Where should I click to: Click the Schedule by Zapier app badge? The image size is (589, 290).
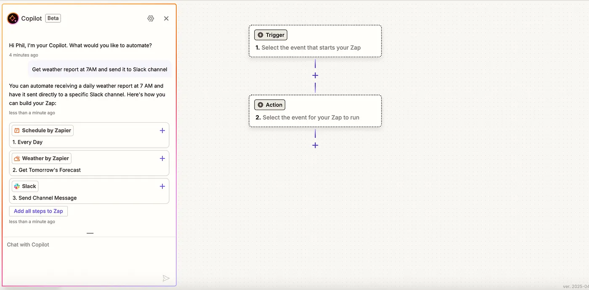[42, 131]
